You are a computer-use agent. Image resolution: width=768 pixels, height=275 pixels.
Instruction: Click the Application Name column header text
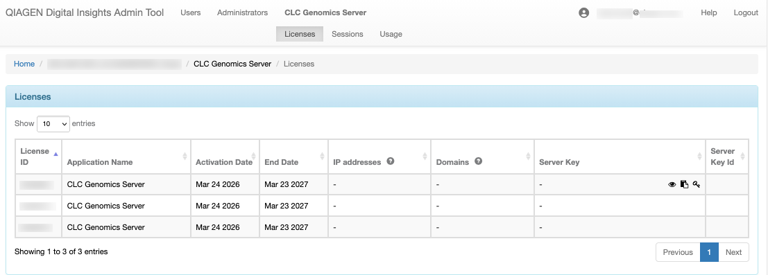100,162
